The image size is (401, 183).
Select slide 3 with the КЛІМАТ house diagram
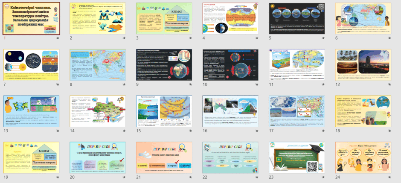pyautogui.click(x=164, y=18)
